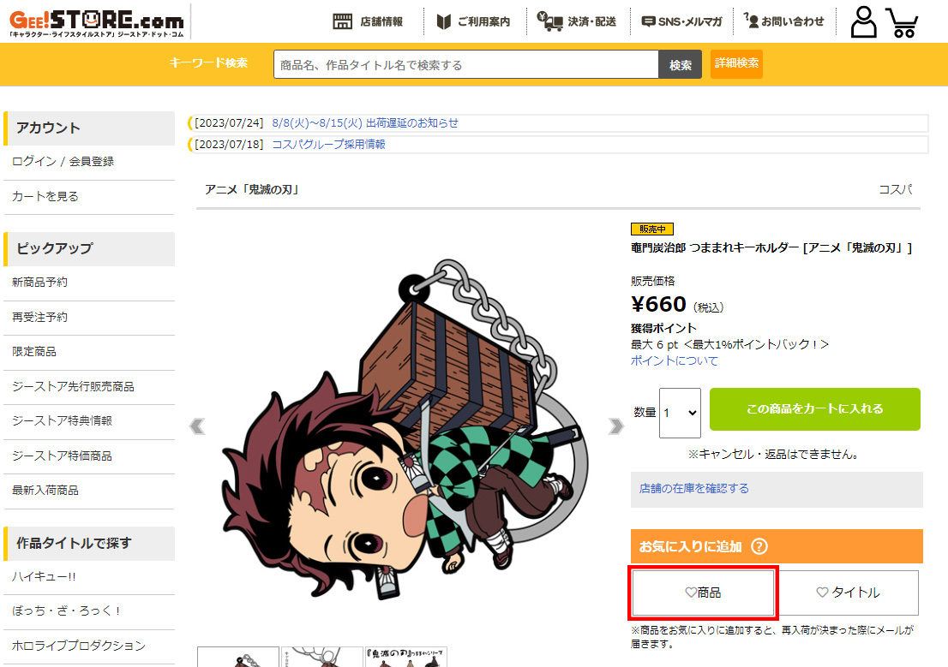The height and width of the screenshot is (667, 948).
Task: Show the previous product image arrow
Action: (x=197, y=426)
